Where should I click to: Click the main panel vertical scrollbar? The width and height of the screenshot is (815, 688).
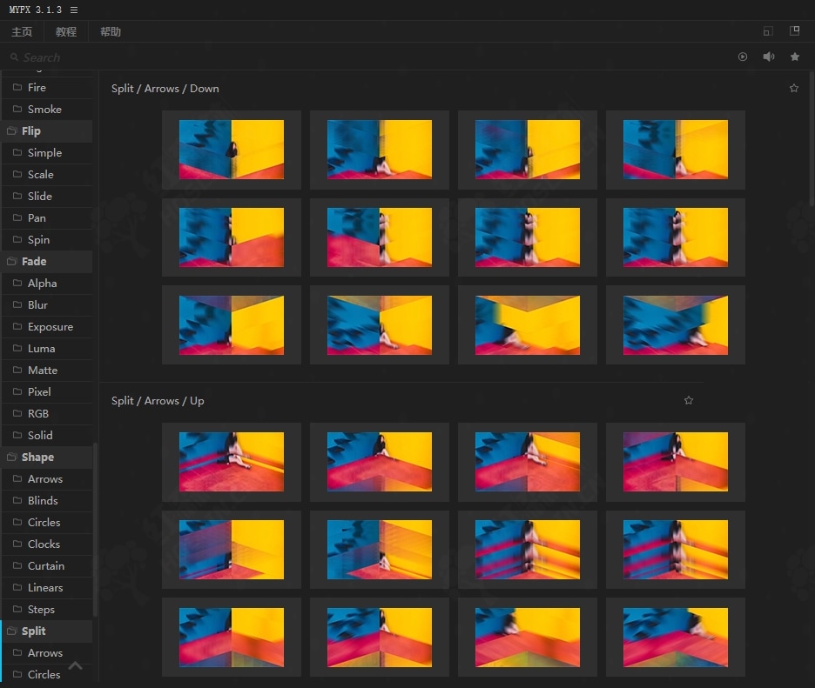click(x=812, y=139)
